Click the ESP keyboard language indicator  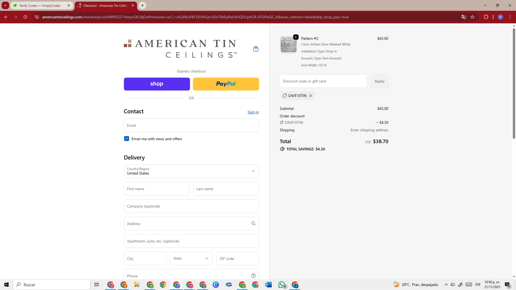(478, 285)
